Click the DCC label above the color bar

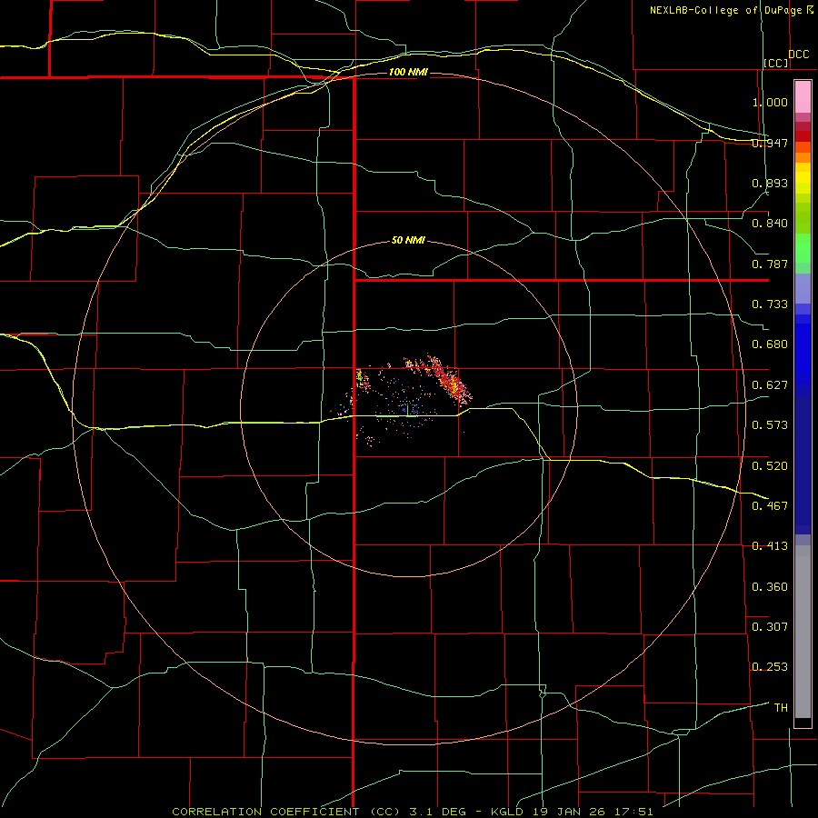(x=799, y=55)
